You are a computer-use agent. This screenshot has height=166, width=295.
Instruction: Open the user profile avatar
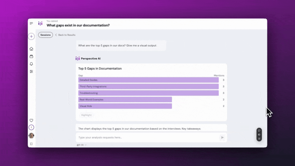pyautogui.click(x=31, y=136)
